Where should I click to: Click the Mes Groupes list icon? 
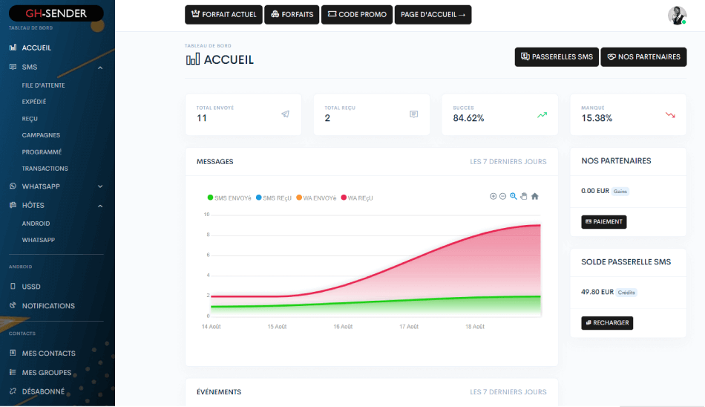click(x=13, y=372)
